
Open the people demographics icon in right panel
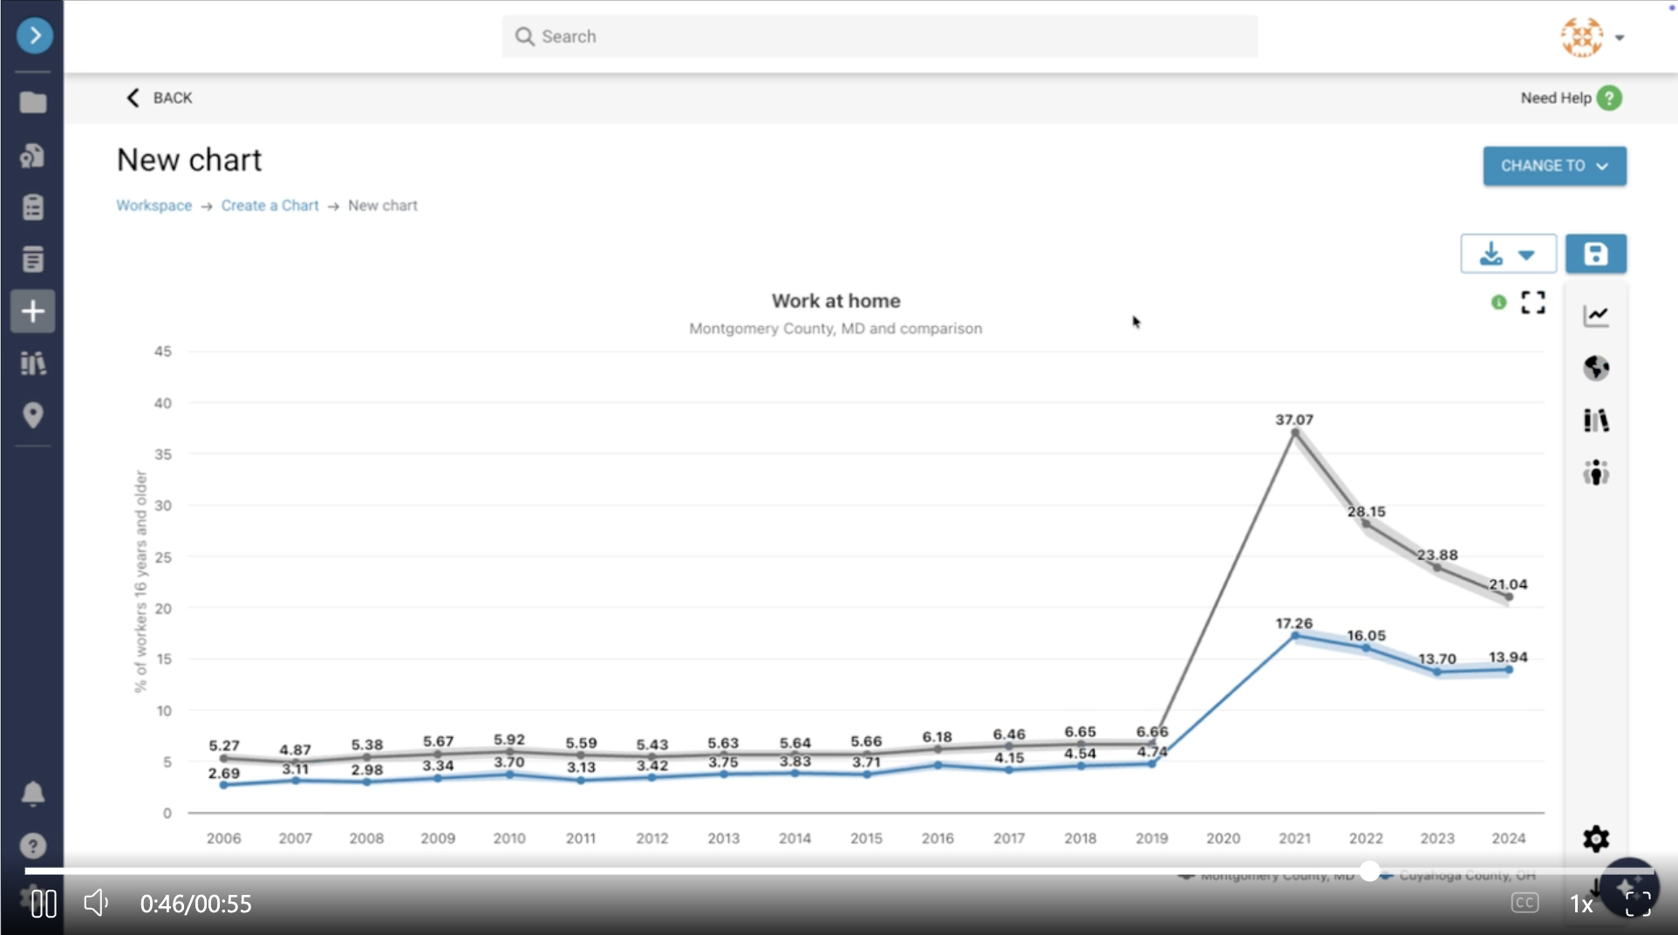point(1596,473)
